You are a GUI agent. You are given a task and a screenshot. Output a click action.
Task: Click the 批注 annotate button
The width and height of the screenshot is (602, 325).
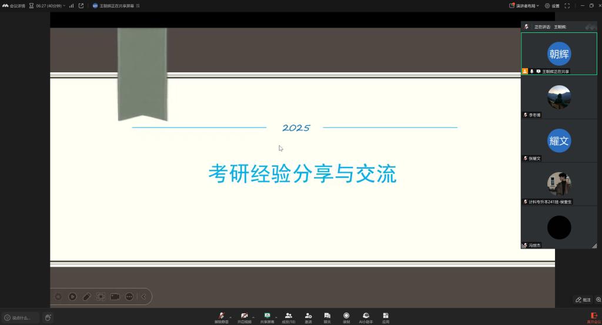[583, 300]
